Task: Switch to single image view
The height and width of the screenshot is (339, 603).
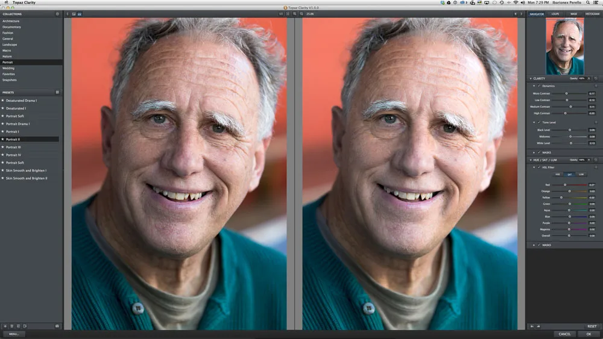Action: [74, 14]
